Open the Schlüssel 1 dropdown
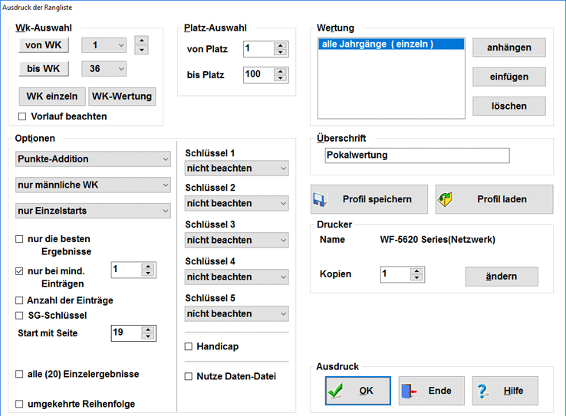Image resolution: width=566 pixels, height=416 pixels. click(x=236, y=167)
